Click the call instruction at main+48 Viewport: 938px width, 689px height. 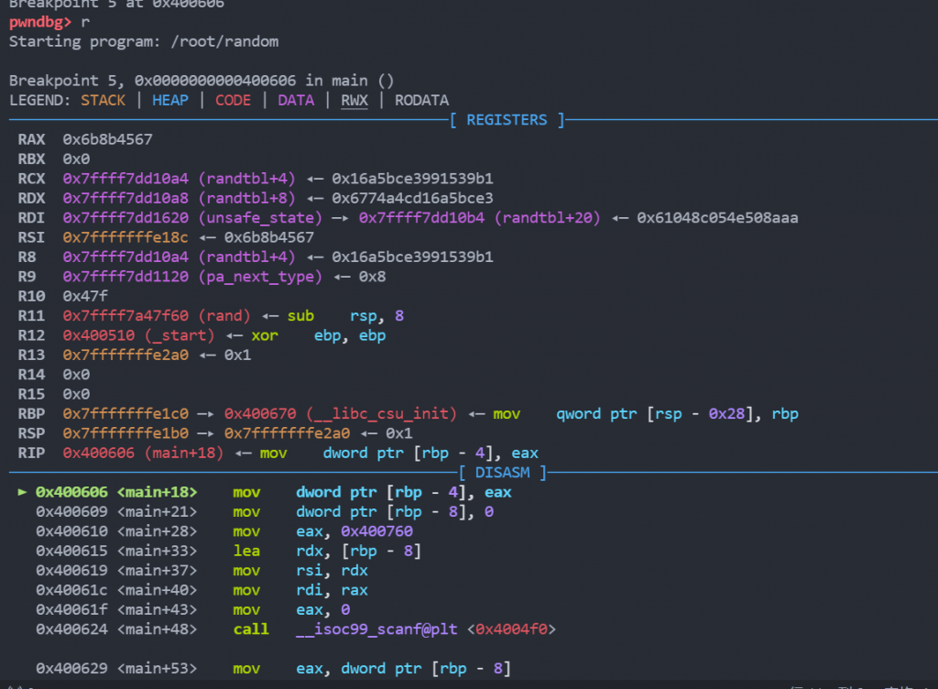[x=251, y=629]
